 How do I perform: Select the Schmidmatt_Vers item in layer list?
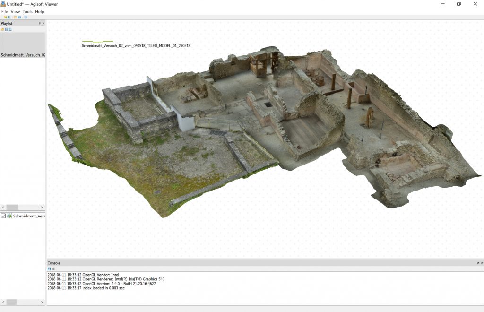28,216
